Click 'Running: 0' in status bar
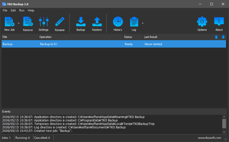 23,138
